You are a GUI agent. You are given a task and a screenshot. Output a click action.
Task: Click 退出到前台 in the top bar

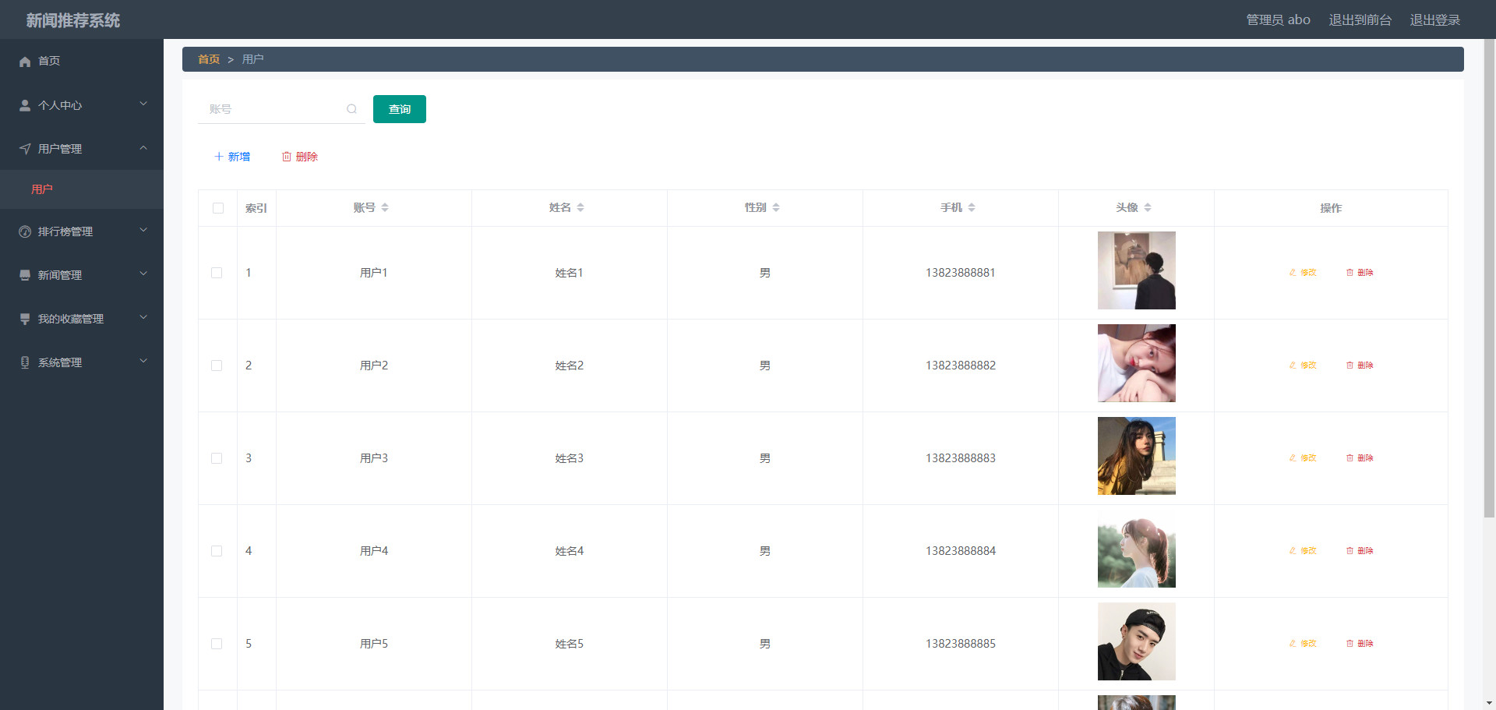click(1360, 20)
